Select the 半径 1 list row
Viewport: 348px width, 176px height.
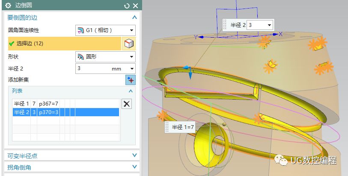65,104
